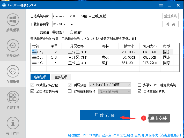The height and width of the screenshot is (138, 184).
Task: Enable 安装WinPE一键急救系统 checkbox
Action: [139, 85]
